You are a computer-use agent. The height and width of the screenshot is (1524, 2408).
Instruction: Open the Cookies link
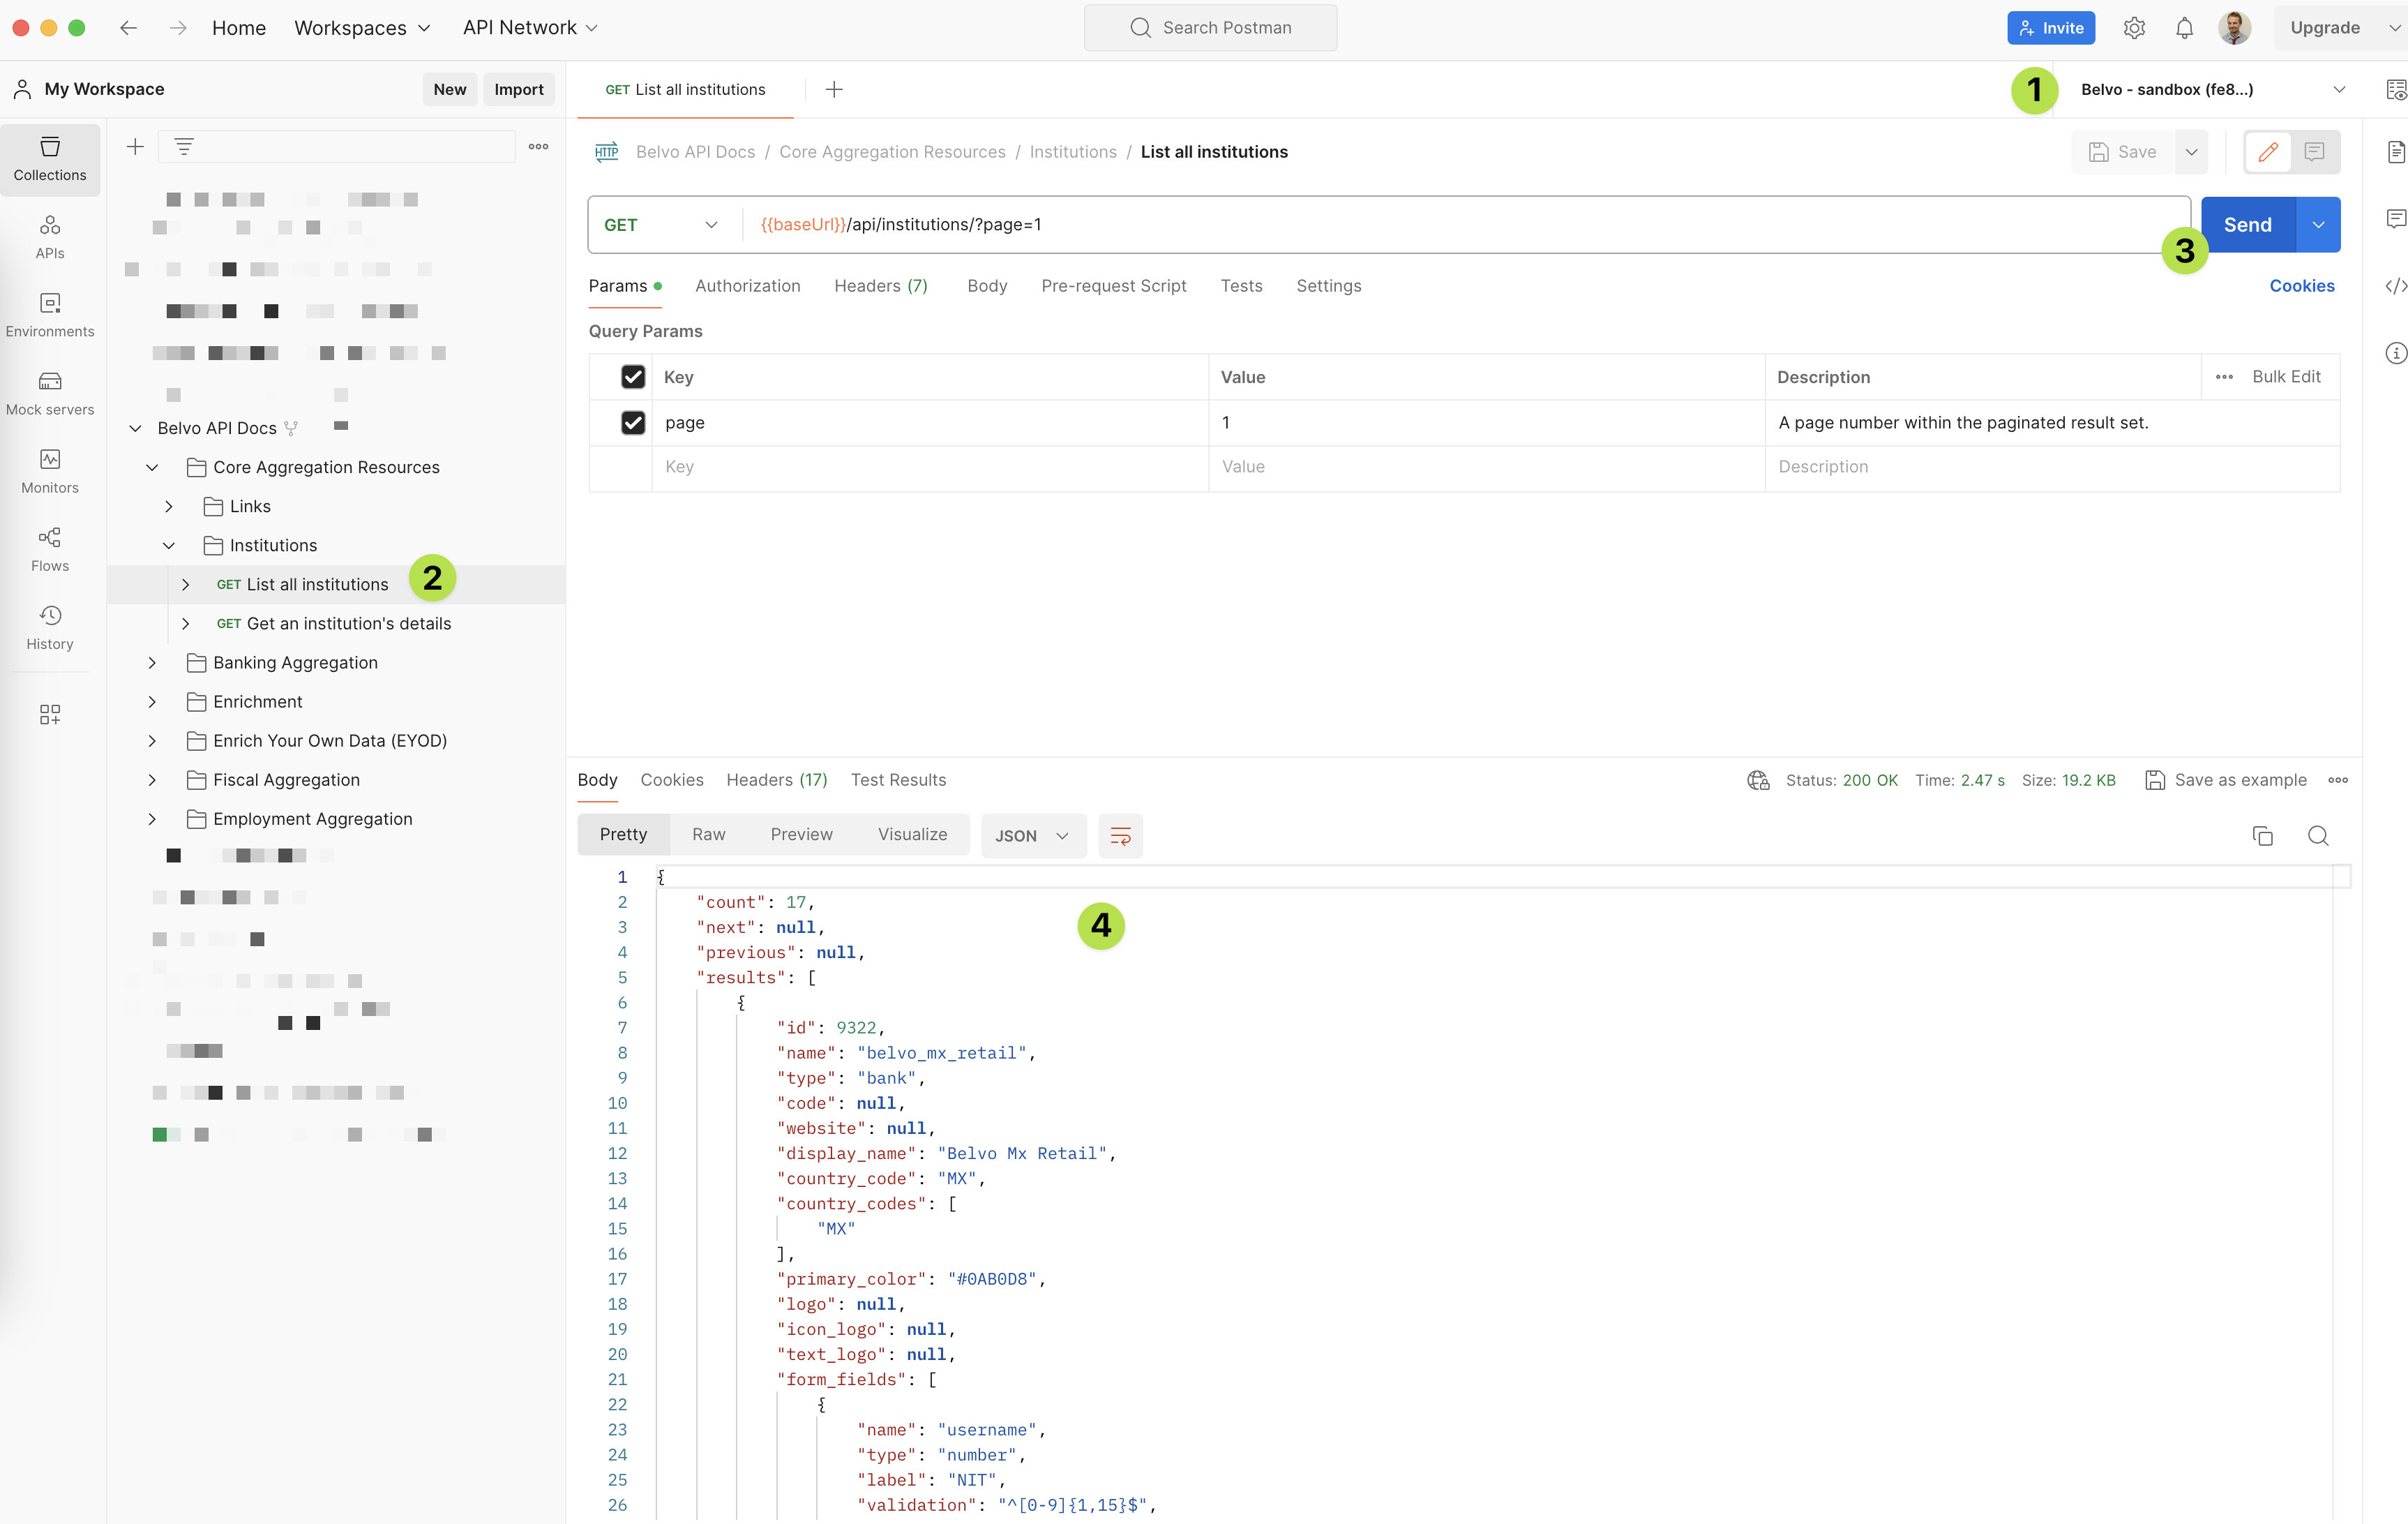click(2302, 286)
